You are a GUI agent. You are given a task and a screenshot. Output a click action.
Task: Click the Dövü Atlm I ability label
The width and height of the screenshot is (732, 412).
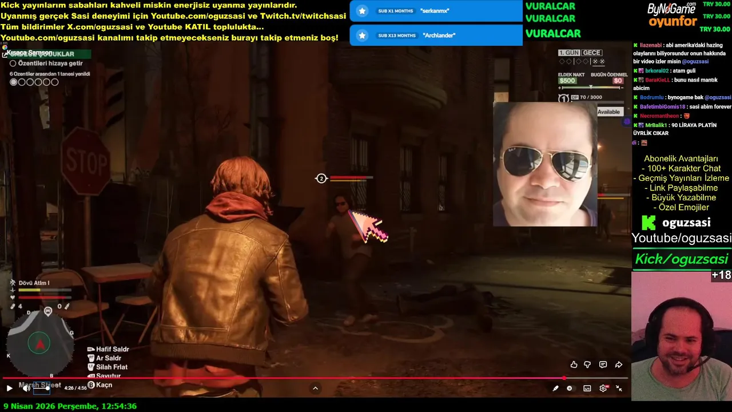[x=34, y=283]
